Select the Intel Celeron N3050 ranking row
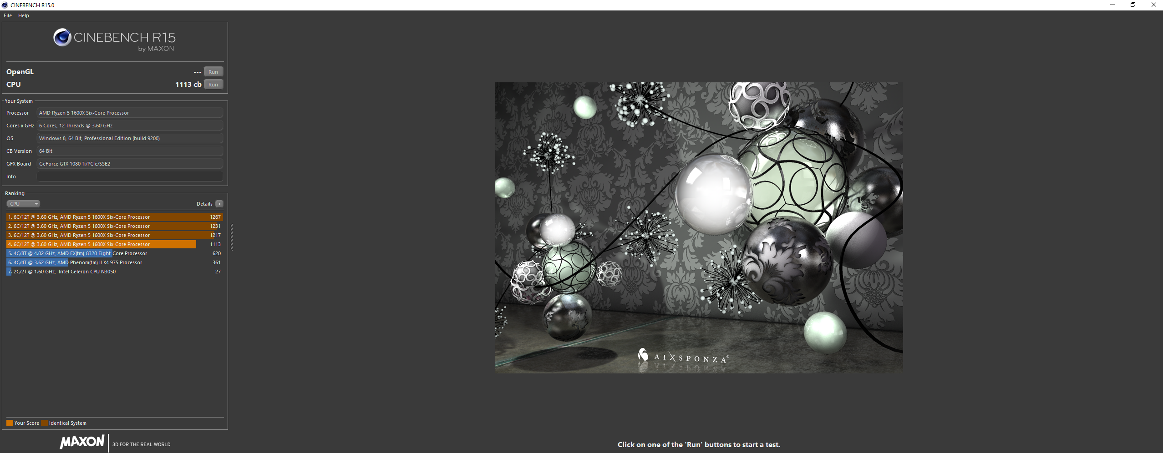The width and height of the screenshot is (1163, 453). [115, 272]
